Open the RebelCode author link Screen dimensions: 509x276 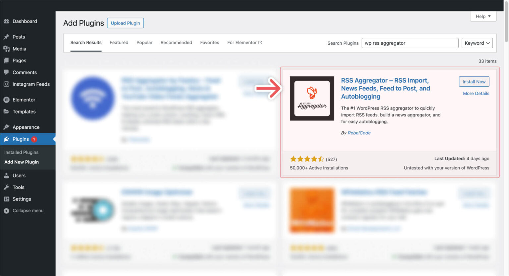coord(359,133)
